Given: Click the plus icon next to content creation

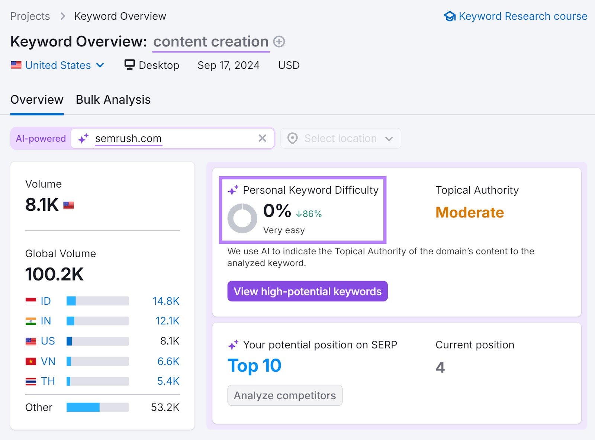Looking at the screenshot, I should (x=279, y=42).
